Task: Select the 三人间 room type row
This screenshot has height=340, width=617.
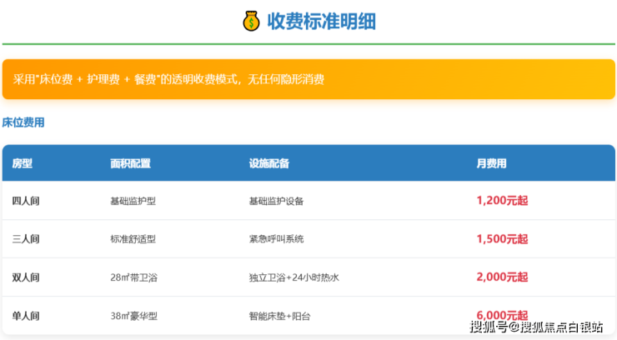Action: 26,239
